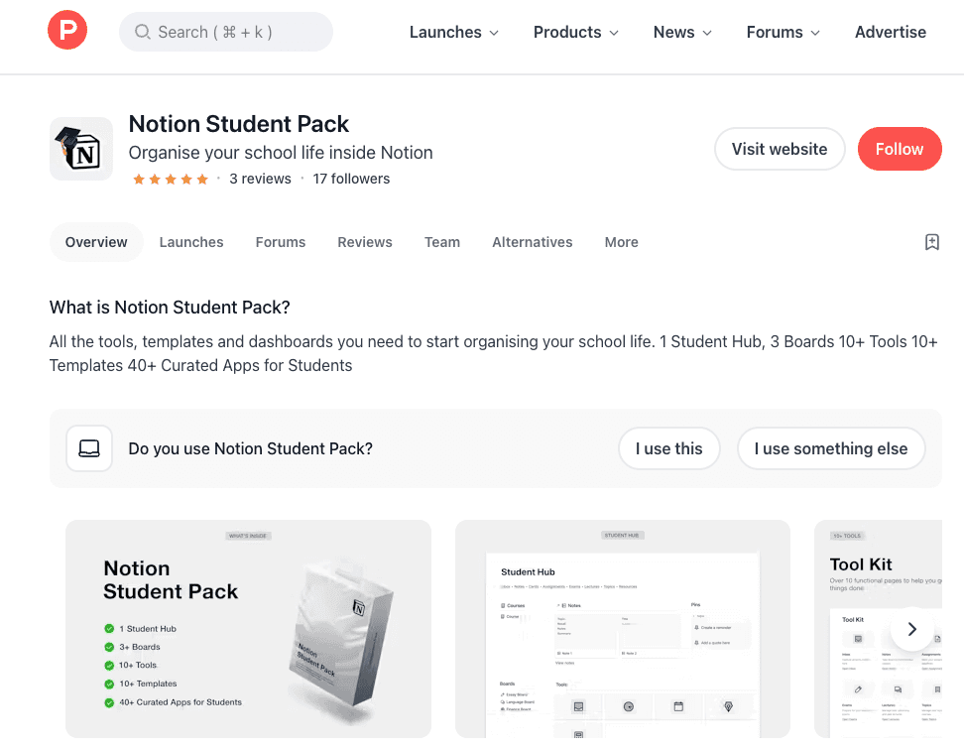
Task: Open the Notion Student Pack cover thumbnail
Action: (248, 629)
